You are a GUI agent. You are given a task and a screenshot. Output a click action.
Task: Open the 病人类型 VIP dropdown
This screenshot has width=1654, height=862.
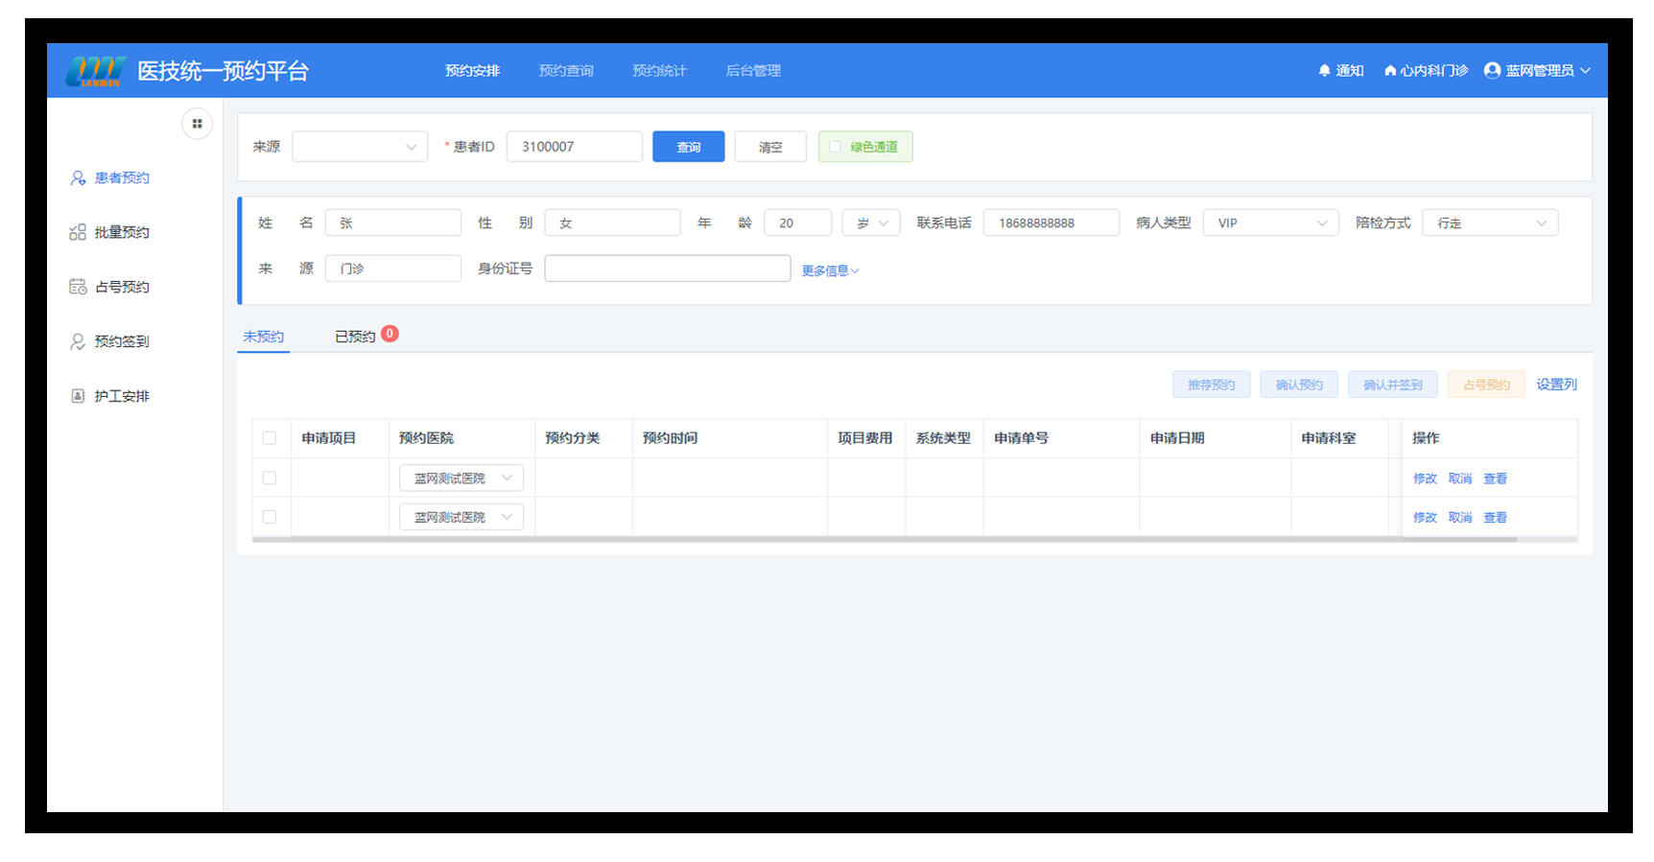point(1270,223)
